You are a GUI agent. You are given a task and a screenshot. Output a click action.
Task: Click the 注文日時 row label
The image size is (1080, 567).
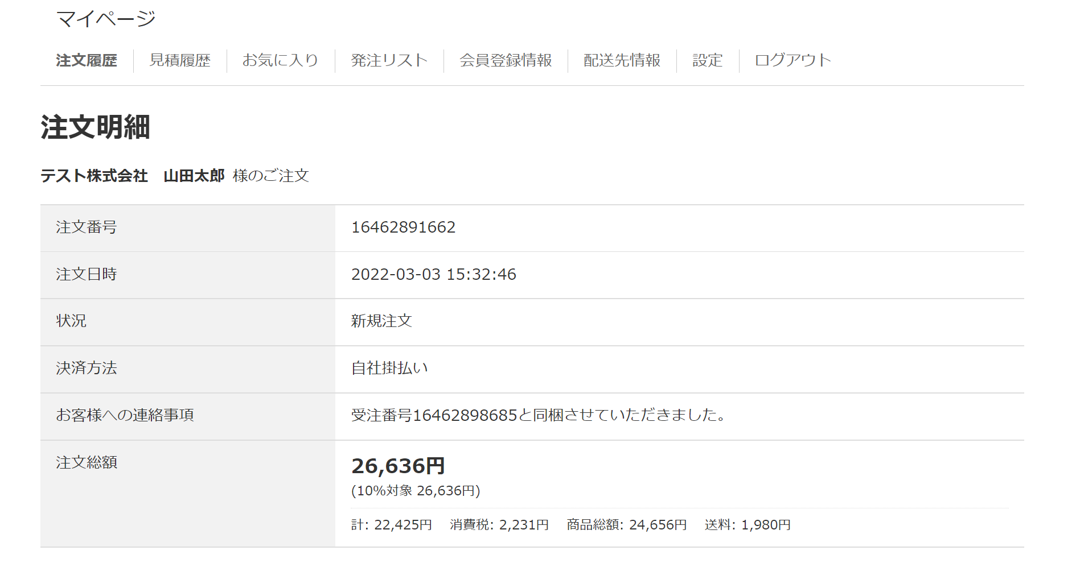click(x=87, y=275)
